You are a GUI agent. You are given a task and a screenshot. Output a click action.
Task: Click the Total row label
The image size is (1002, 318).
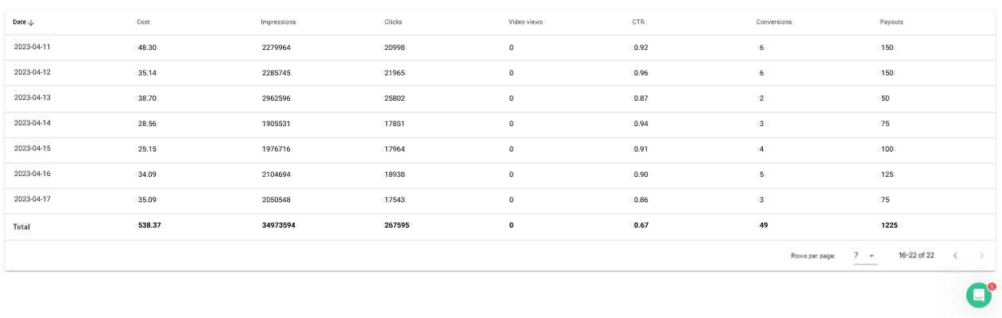tap(21, 227)
